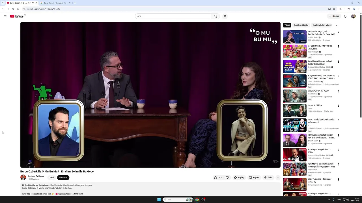Select the Tümü filter chip
362x203 pixels.
(x=287, y=25)
